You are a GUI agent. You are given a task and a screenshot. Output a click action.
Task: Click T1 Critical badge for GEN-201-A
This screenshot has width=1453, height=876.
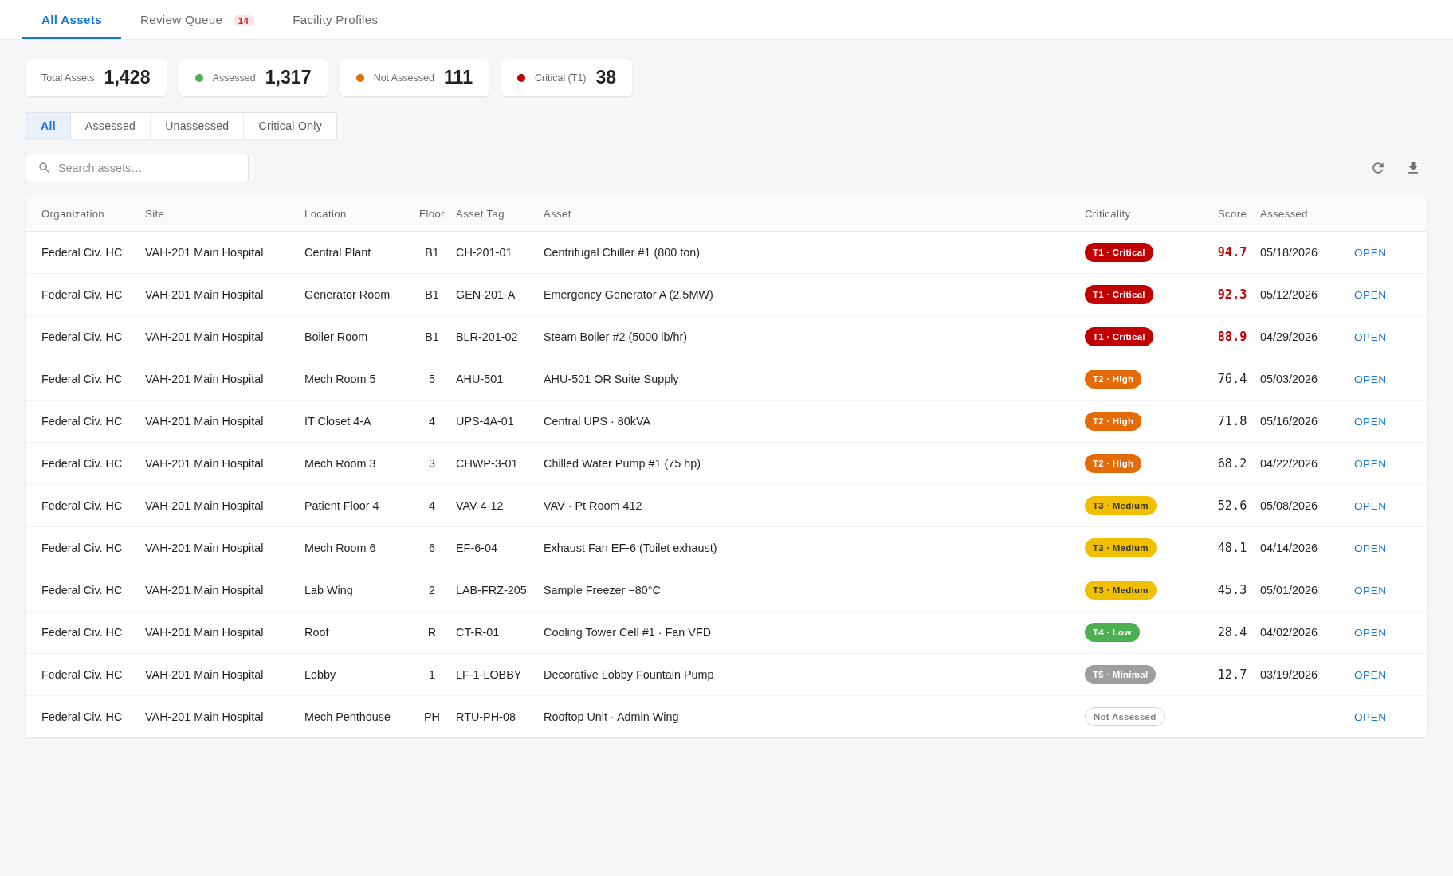(x=1119, y=295)
